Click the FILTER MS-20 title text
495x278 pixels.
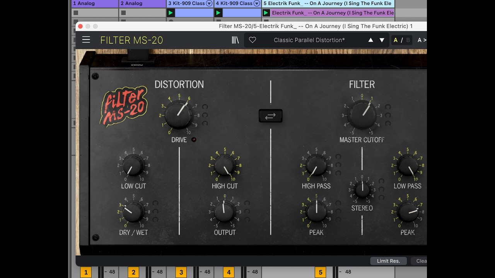click(x=131, y=40)
